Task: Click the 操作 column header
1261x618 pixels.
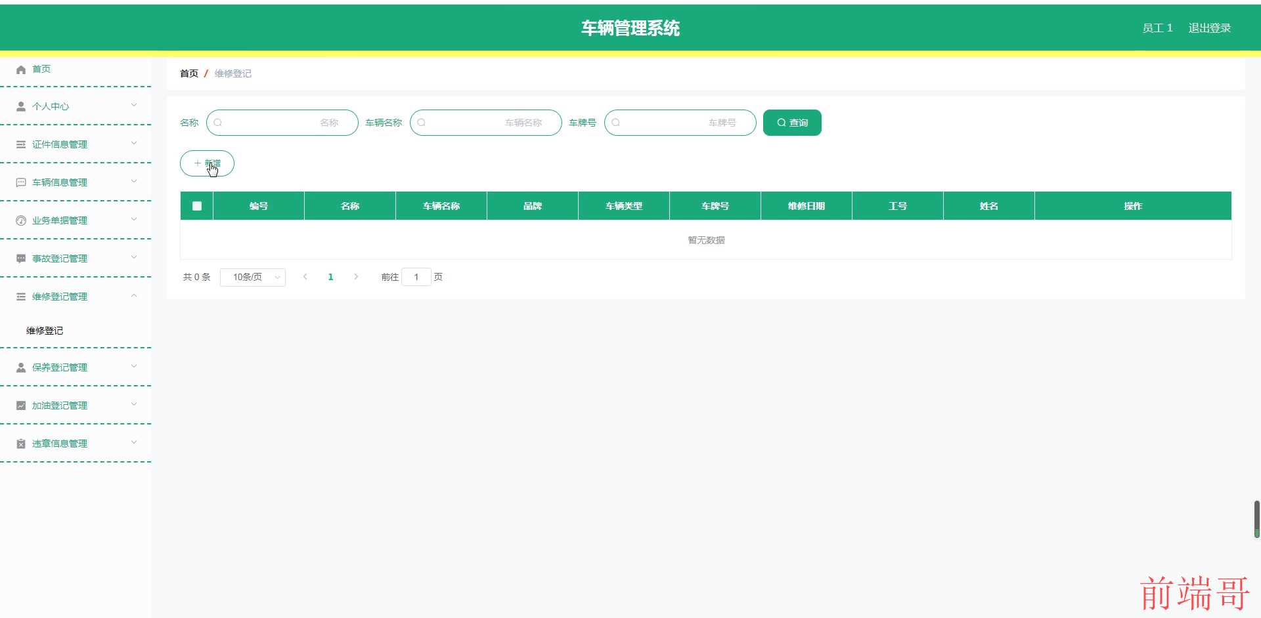Action: pos(1133,206)
